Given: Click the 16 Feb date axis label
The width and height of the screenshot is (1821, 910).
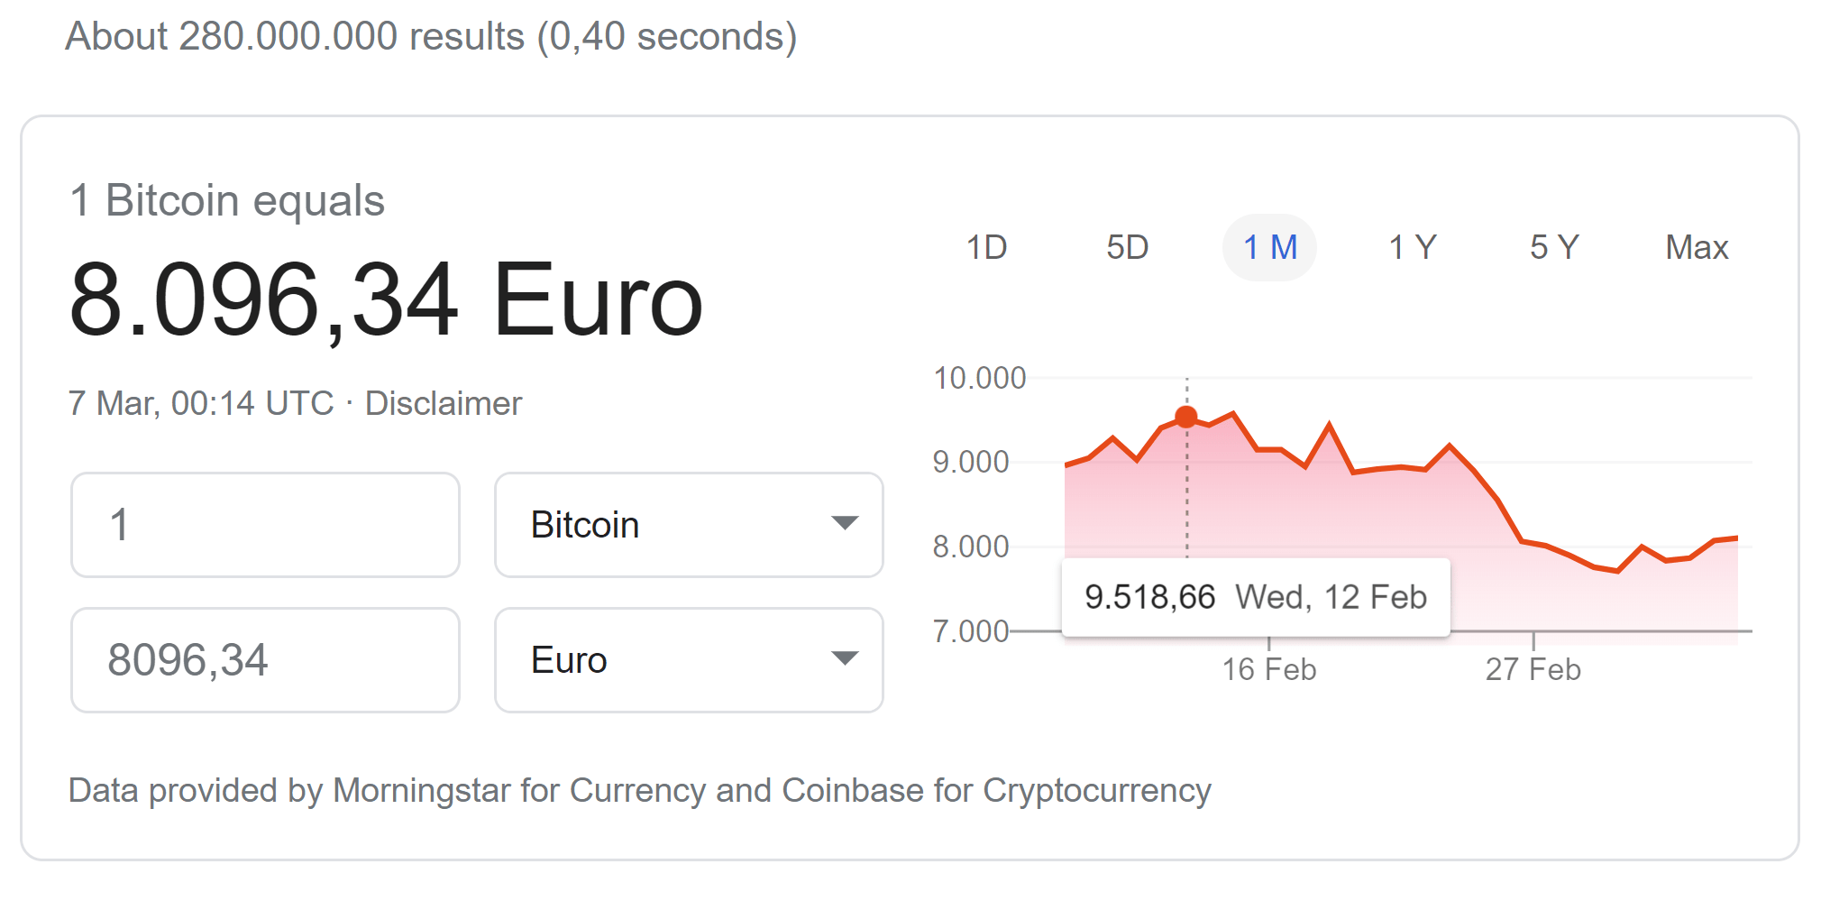Looking at the screenshot, I should click(1268, 669).
